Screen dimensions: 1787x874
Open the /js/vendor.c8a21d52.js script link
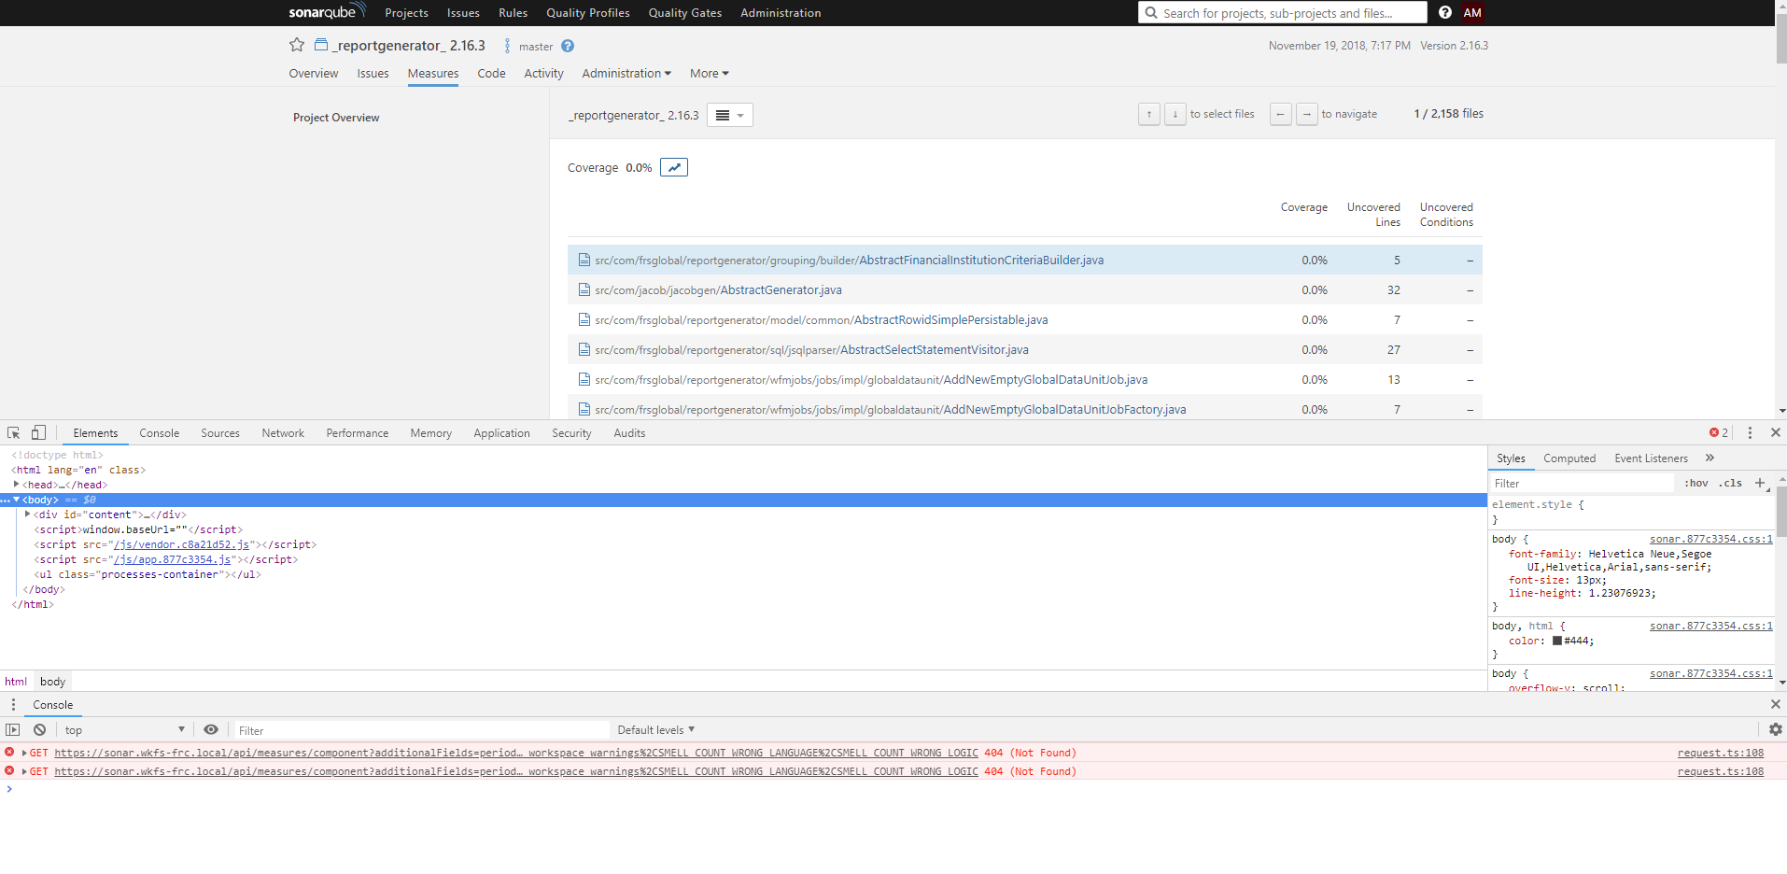click(x=182, y=544)
